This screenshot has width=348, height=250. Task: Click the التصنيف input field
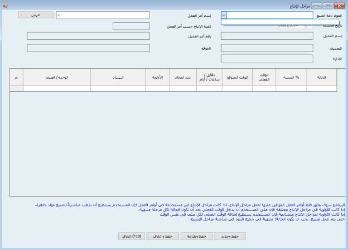pyautogui.click(x=267, y=48)
